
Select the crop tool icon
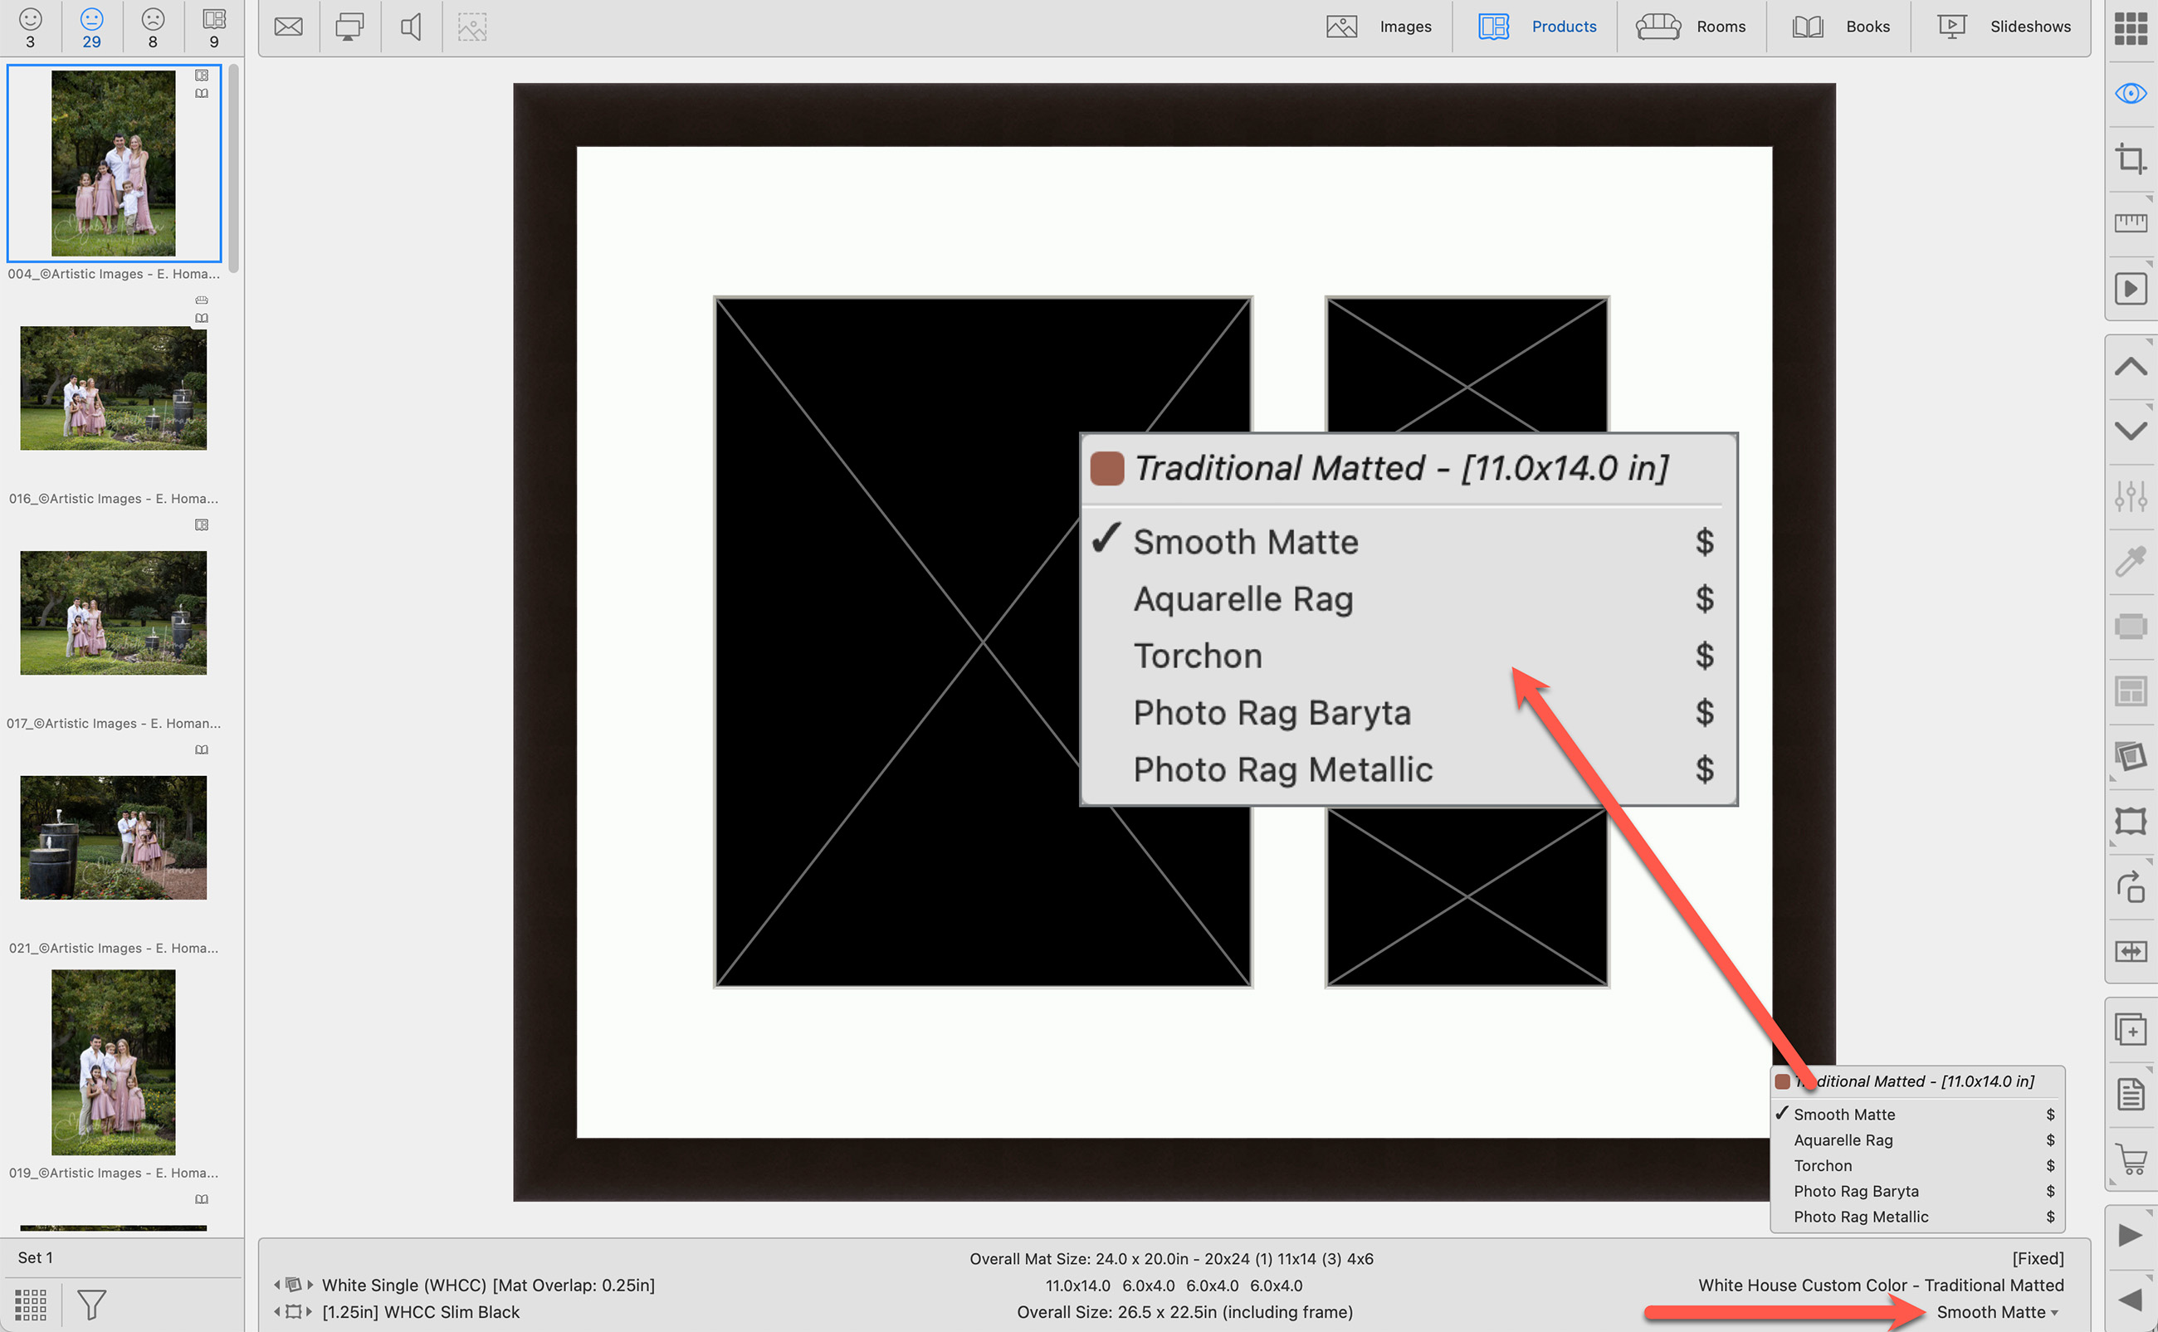tap(2130, 159)
